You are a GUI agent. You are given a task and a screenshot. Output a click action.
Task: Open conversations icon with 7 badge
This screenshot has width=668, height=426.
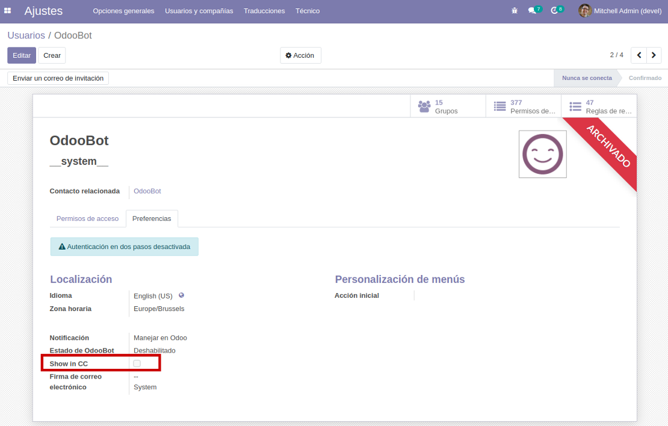click(534, 10)
